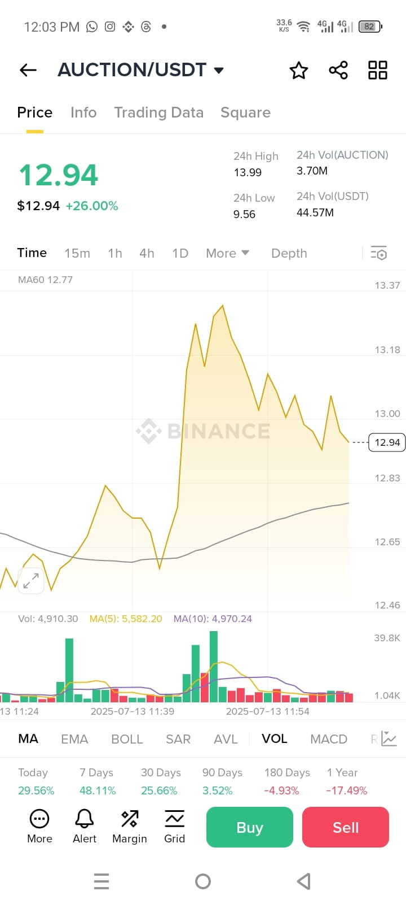
Task: Switch to the Trading Data tab
Action: (x=158, y=112)
